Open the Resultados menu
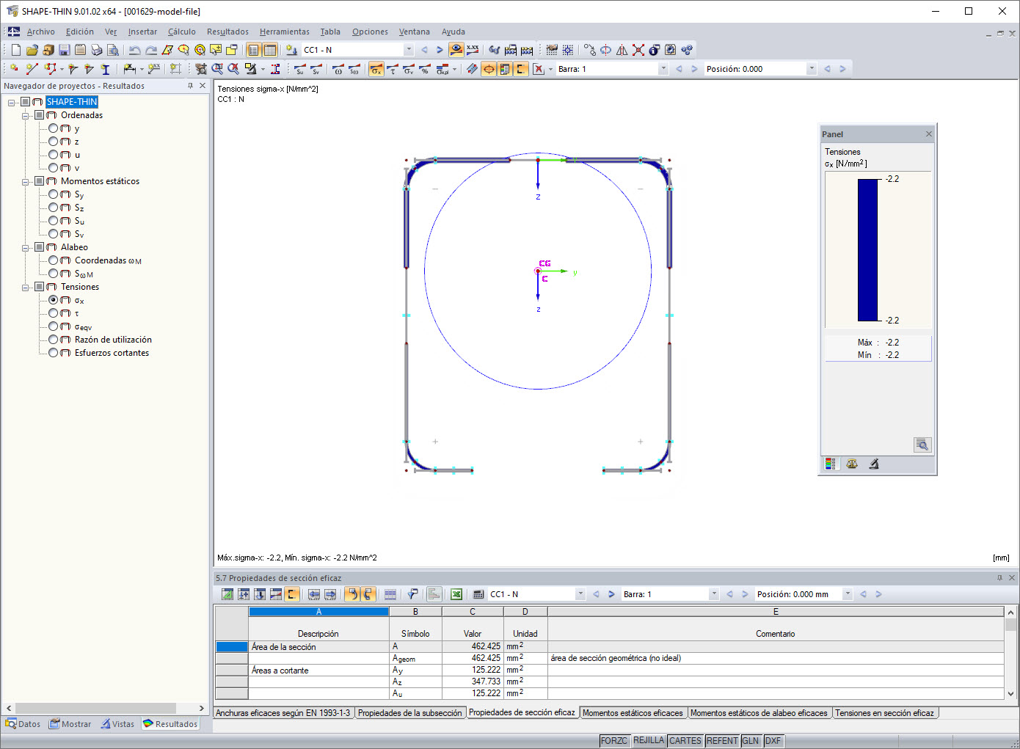 227,32
